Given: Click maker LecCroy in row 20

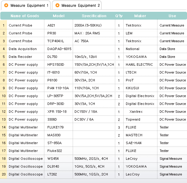Looking at the screenshot, I should [133, 175].
